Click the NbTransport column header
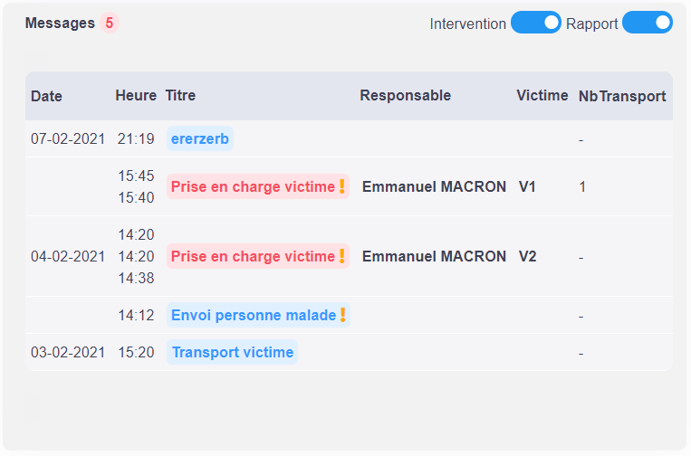Viewport: 691px width, 456px height. 622,96
